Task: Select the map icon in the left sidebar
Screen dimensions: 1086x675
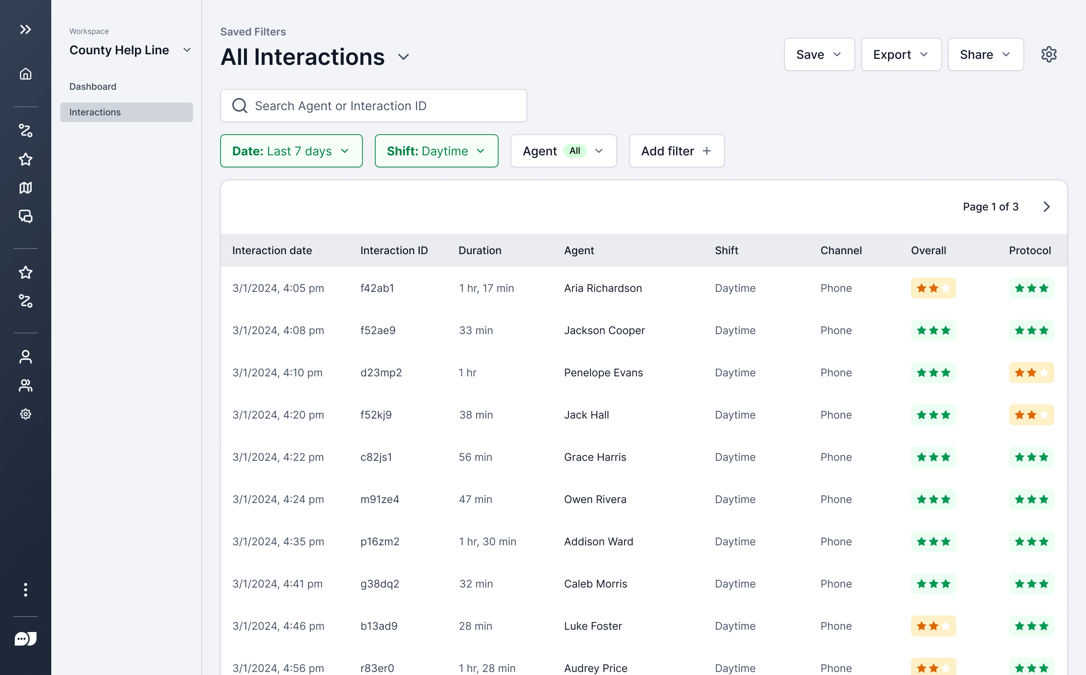Action: tap(25, 188)
